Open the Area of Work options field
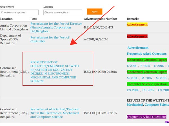The image size is (169, 126). pyautogui.click(x=19, y=12)
